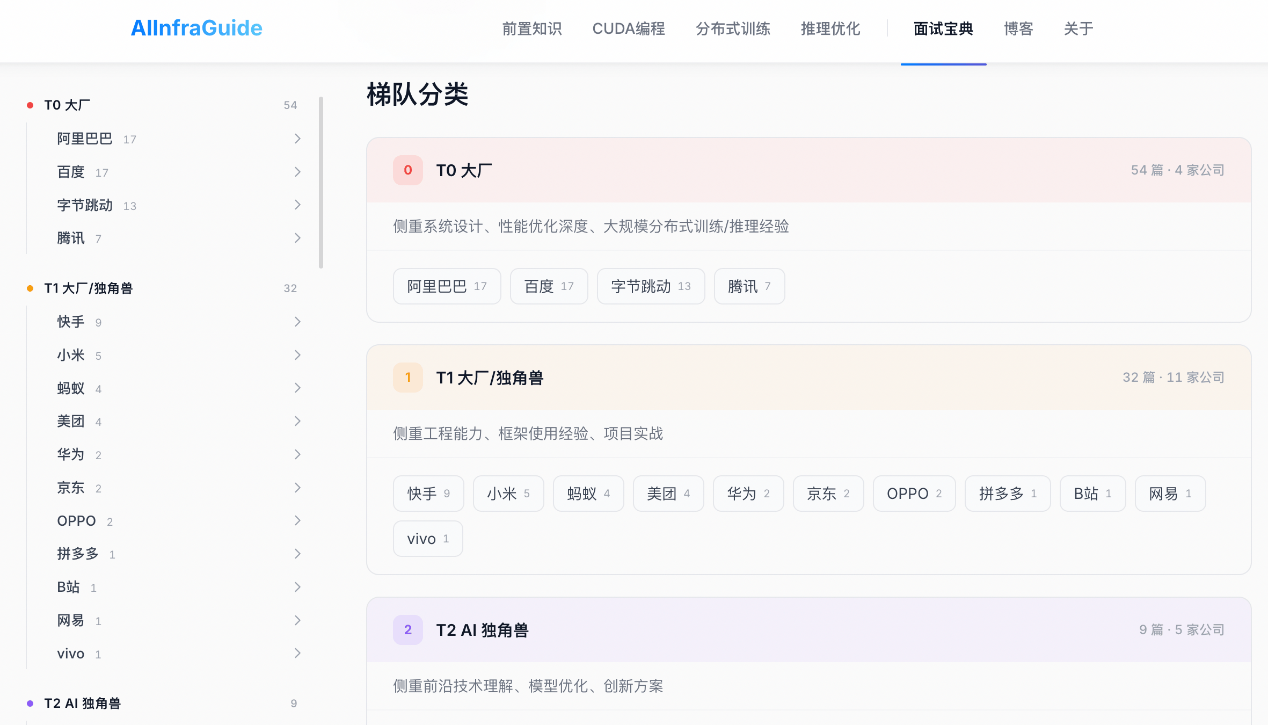Open the 关于 navigation item
Image resolution: width=1268 pixels, height=725 pixels.
pos(1077,29)
